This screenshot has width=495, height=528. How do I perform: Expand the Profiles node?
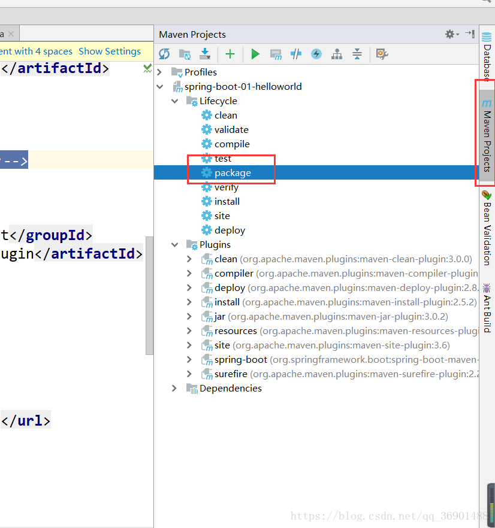pos(160,72)
